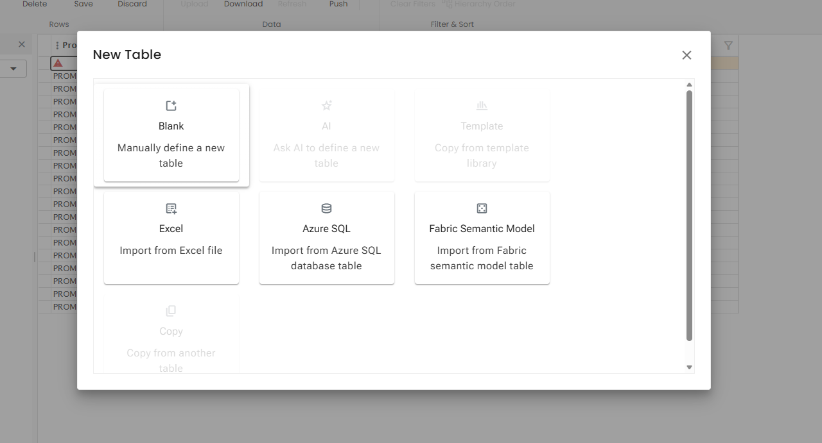Screen dimensions: 822x443
Task: Click "Import from Excel file" text
Action: coord(171,250)
